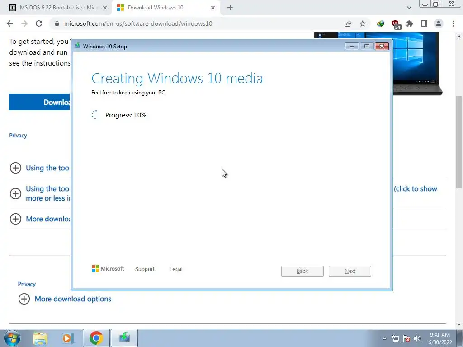
Task: Select the Download Windows 10 tab
Action: click(x=167, y=8)
